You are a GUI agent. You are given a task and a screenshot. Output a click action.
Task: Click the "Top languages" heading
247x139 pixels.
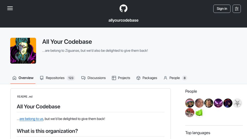(198, 133)
